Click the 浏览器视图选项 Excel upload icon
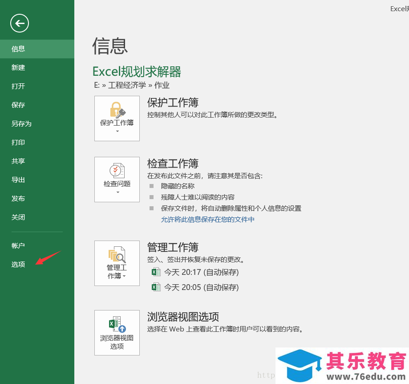Screen dimensions: 409x384 [x=117, y=324]
